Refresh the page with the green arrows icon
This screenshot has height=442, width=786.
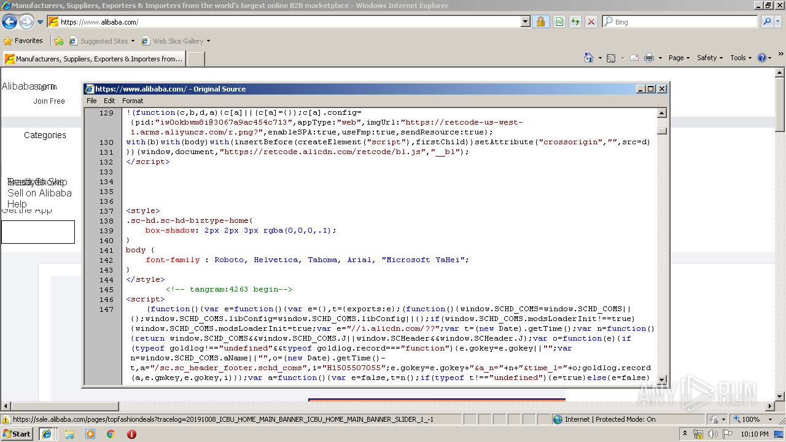pyautogui.click(x=575, y=22)
